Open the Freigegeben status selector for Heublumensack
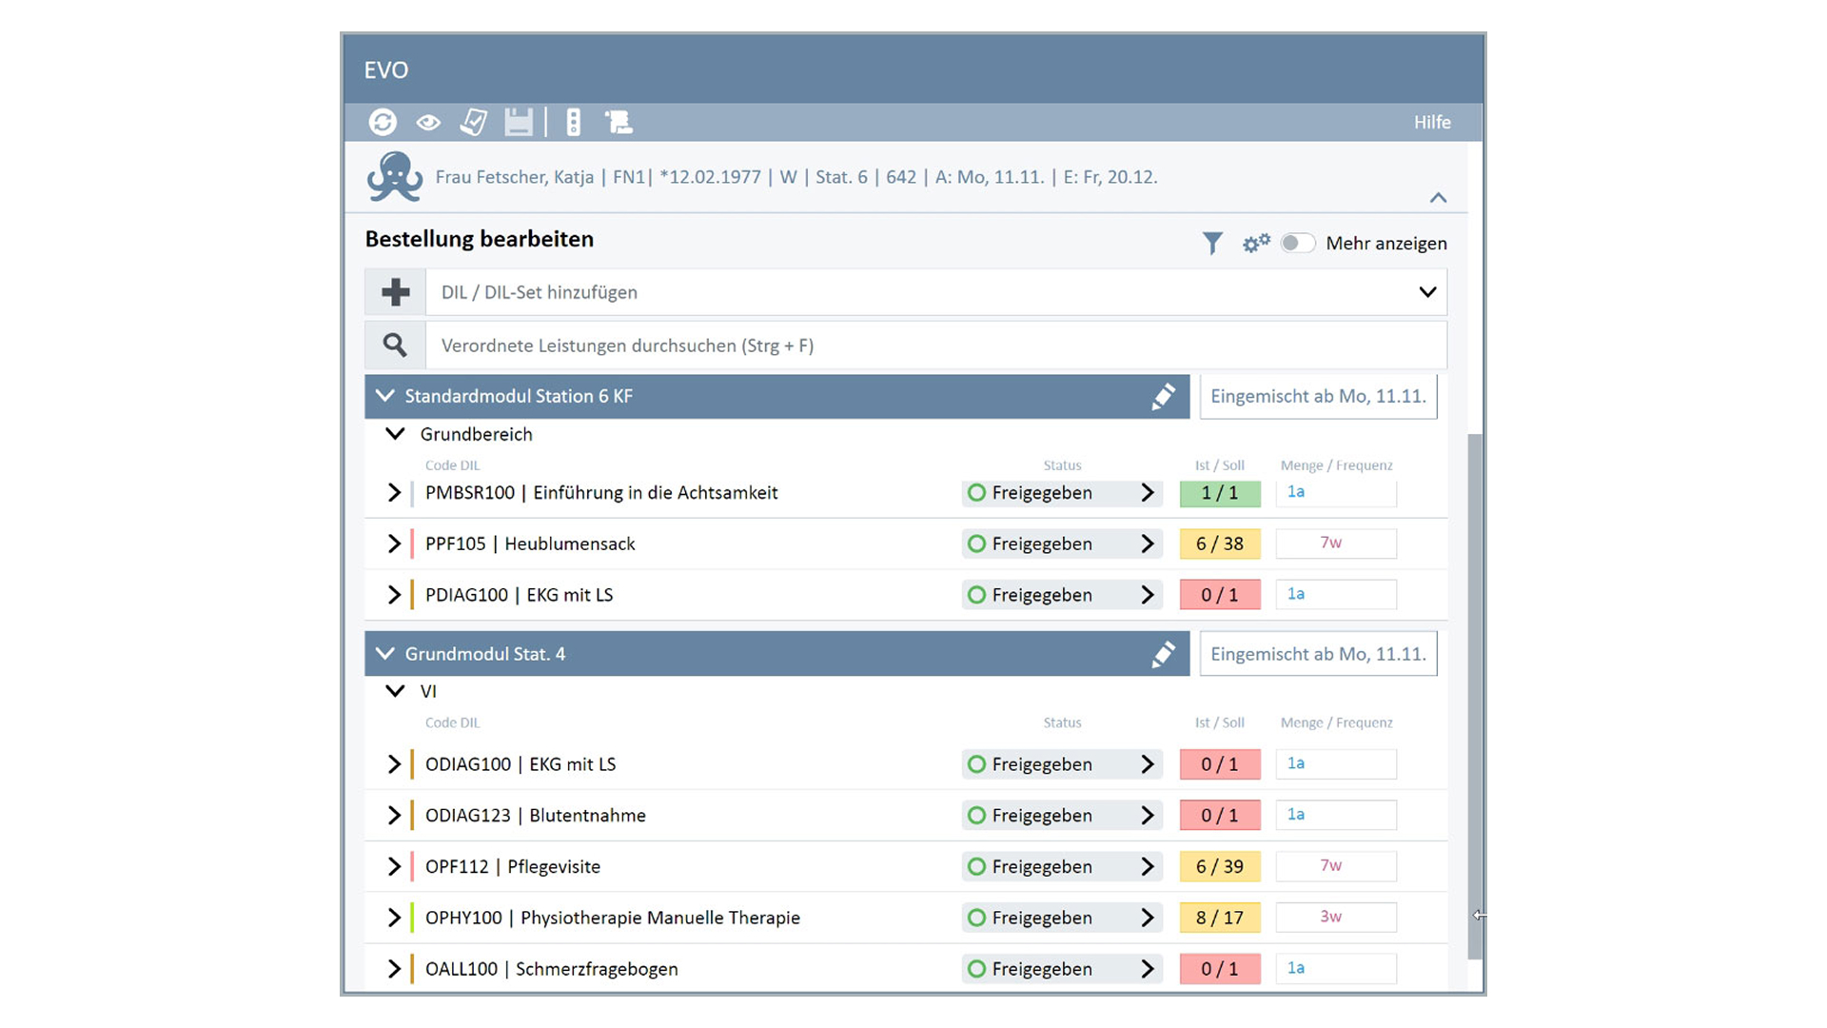 [x=1061, y=544]
